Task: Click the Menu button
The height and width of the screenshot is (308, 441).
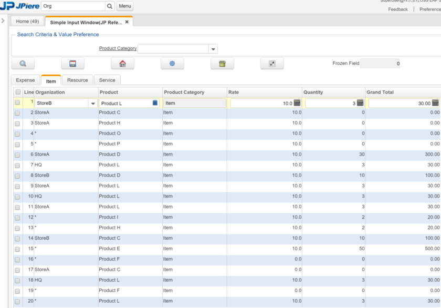Action: pyautogui.click(x=125, y=6)
